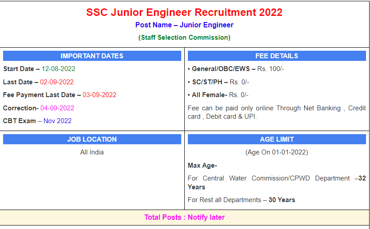The height and width of the screenshot is (229, 370).
Task: Click the SSC Junior Engineer Recruitment 2022 title
Action: 184,12
